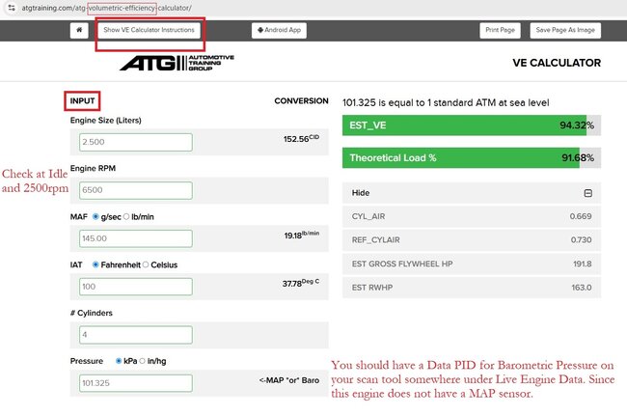Select IAT Celsius radio button
This screenshot has width=627, height=416.
[x=146, y=264]
